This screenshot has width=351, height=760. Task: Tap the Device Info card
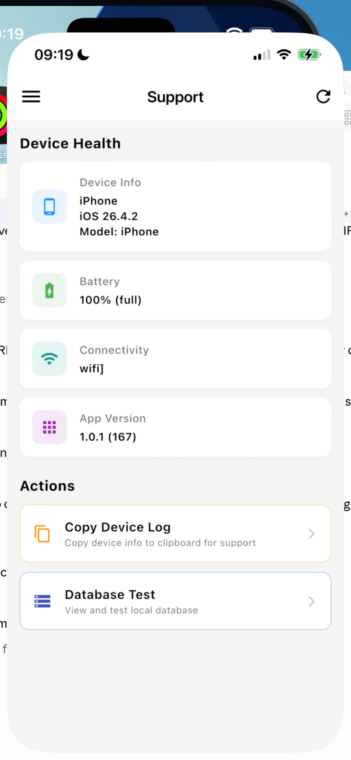point(175,206)
